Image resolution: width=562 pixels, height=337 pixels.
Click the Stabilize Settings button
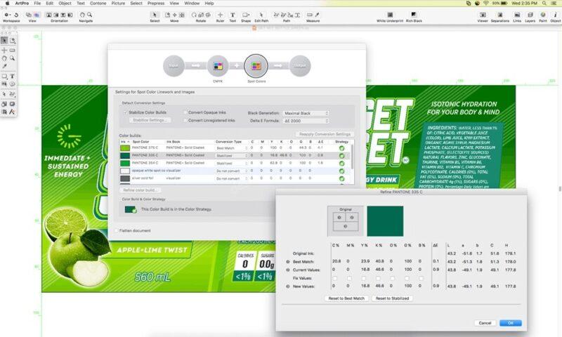150,120
